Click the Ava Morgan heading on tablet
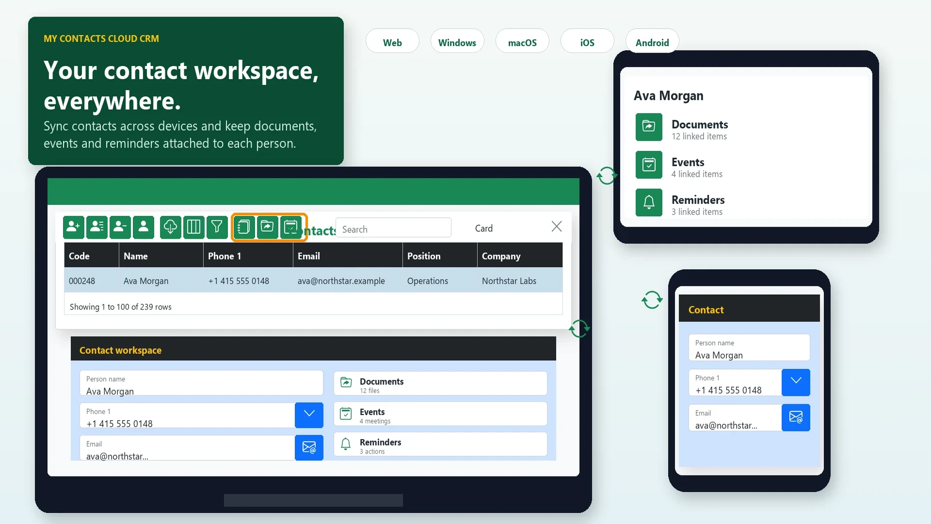 point(668,96)
